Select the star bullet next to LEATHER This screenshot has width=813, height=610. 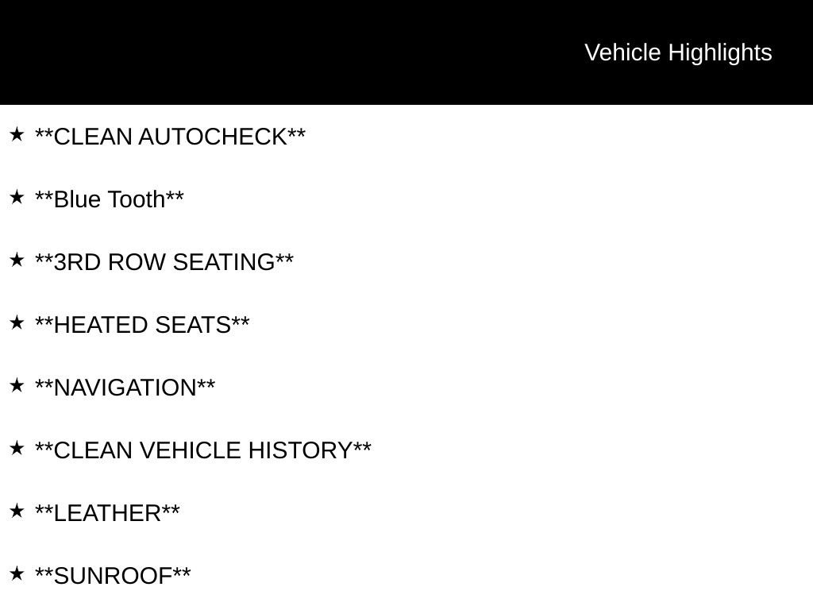coord(17,512)
